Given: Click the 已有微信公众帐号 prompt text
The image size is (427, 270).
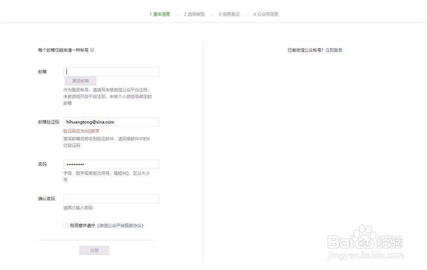Looking at the screenshot, I should click(x=307, y=50).
